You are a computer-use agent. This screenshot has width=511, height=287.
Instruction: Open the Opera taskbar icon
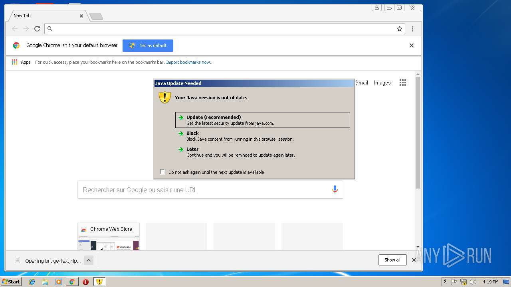pos(85,282)
